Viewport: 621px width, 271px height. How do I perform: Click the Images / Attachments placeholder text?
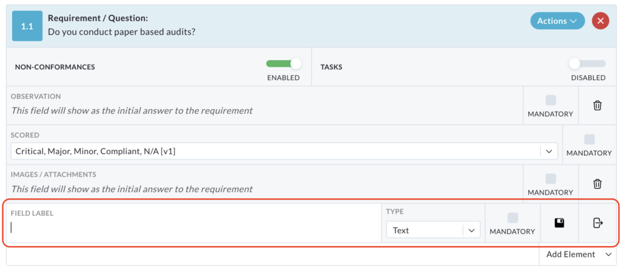click(x=132, y=189)
